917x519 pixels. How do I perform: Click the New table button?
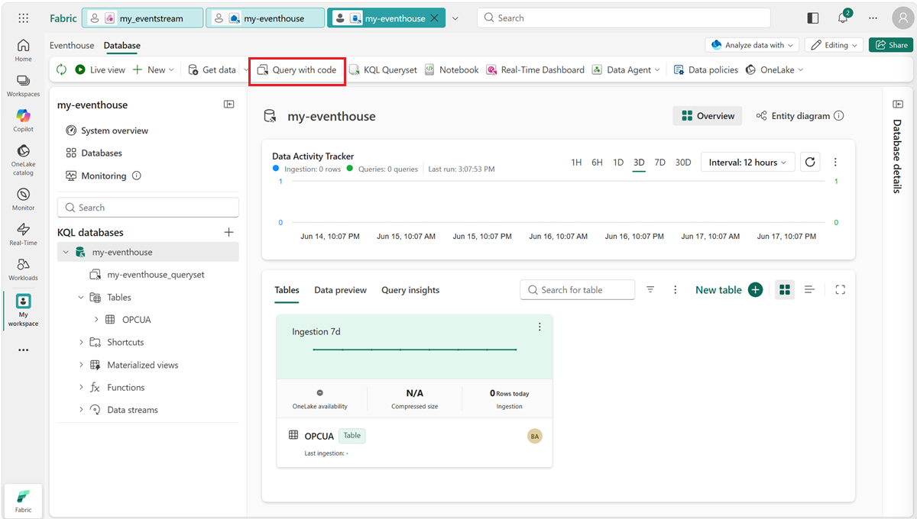tap(729, 290)
